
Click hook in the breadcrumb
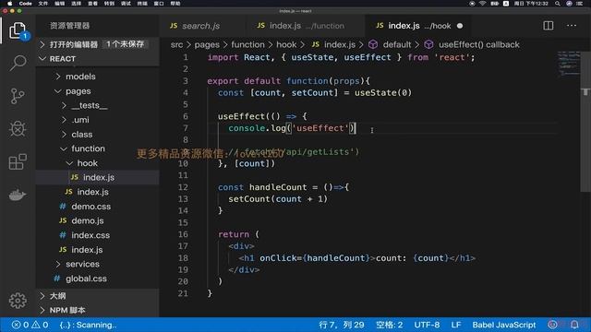286,44
